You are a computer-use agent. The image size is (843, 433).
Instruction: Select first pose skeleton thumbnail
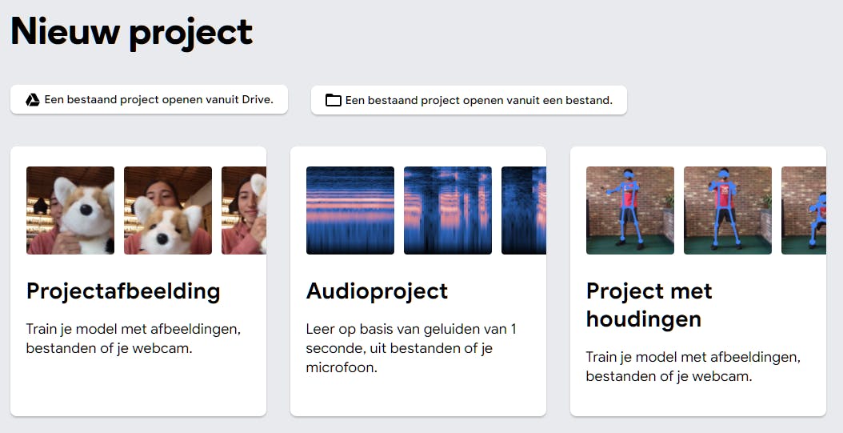click(630, 210)
